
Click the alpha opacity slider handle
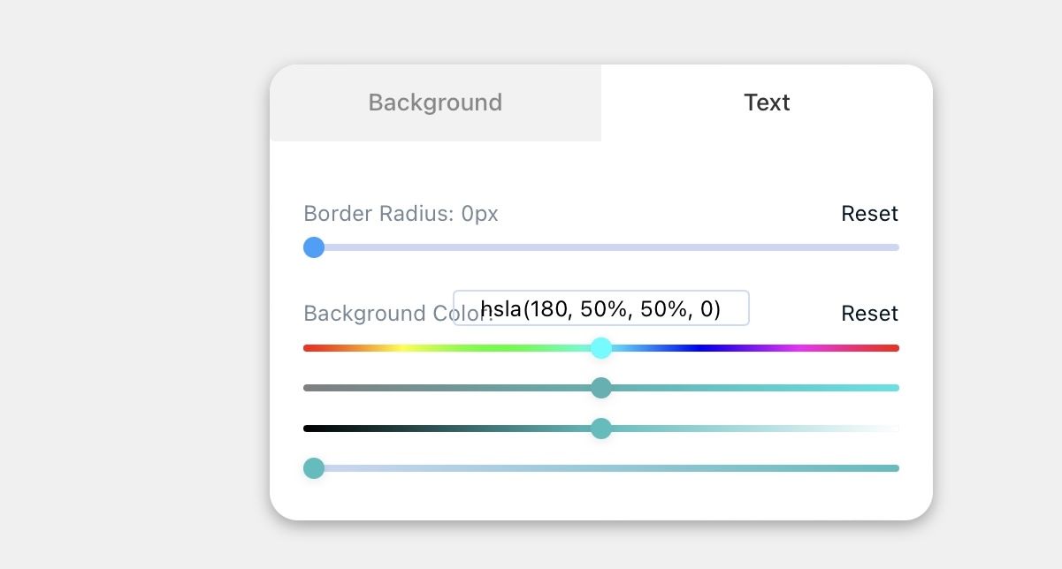click(314, 468)
